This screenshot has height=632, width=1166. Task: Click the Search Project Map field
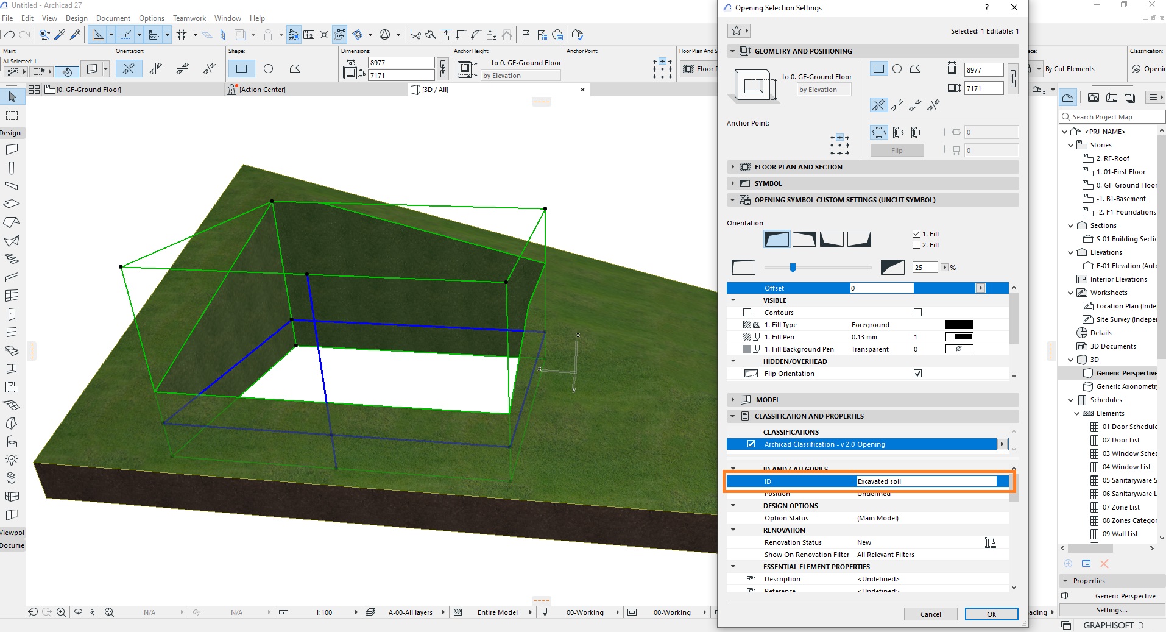tap(1112, 117)
